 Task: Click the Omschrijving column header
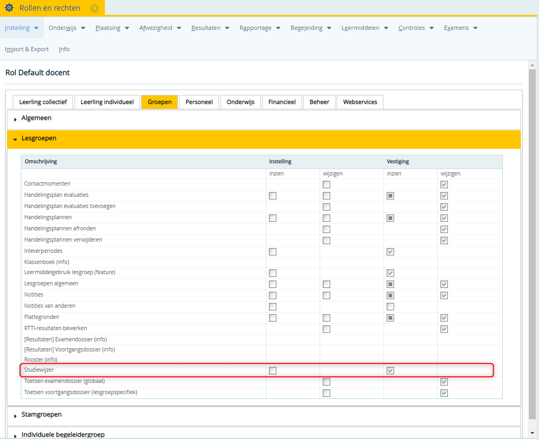click(40, 162)
